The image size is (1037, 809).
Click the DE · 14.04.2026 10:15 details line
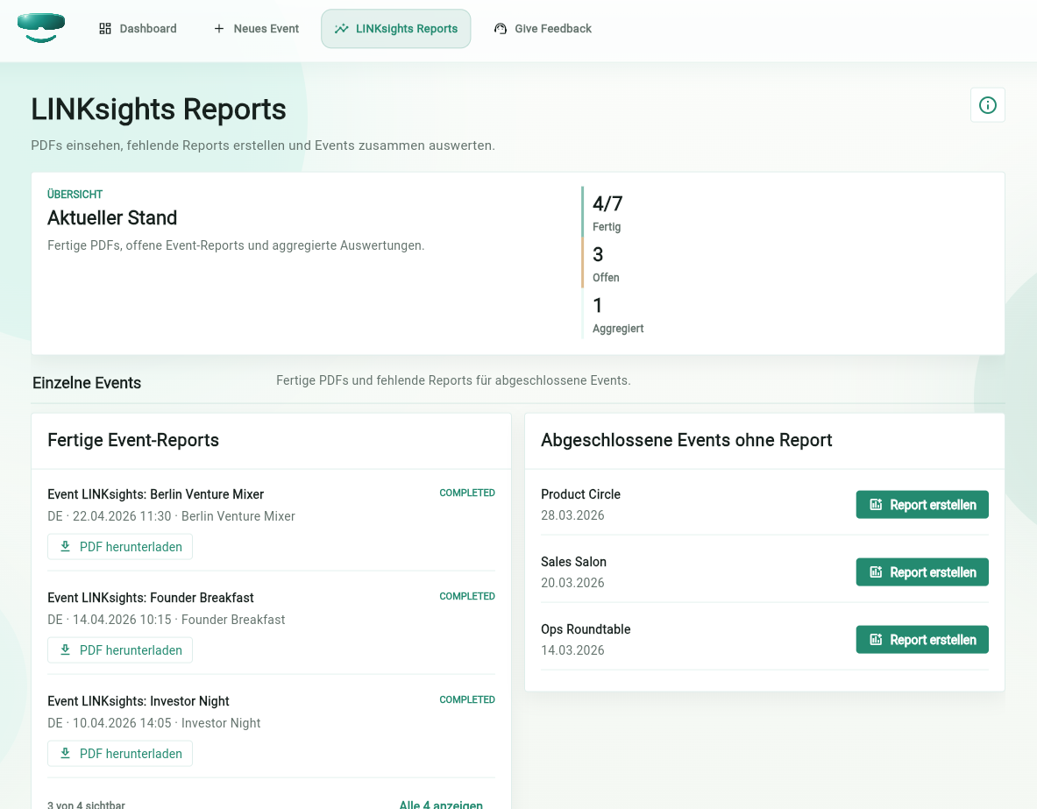166,619
